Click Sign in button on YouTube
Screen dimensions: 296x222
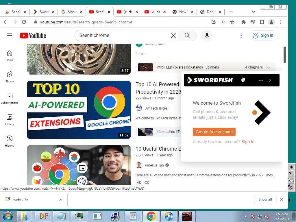pos(263,36)
